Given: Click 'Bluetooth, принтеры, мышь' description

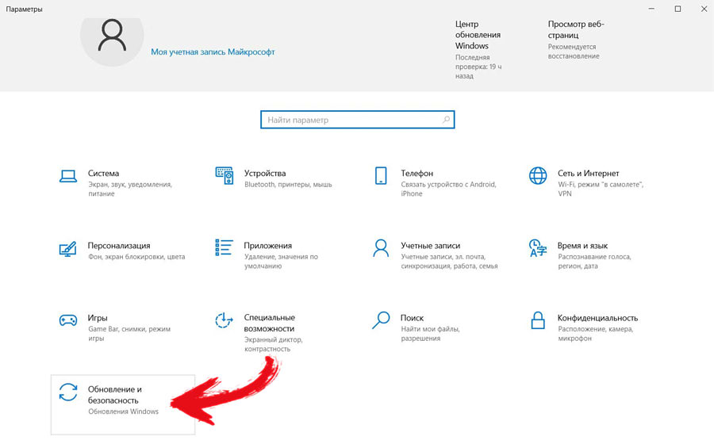Looking at the screenshot, I should 288,185.
